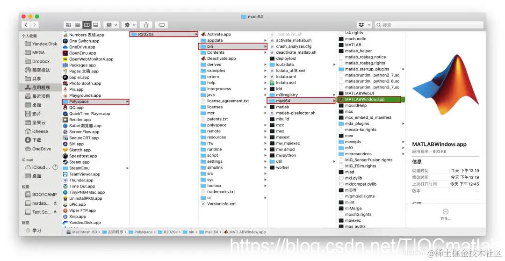Viewport: 505px width, 261px height.
Task: Switch to gallery view
Action: pos(96,25)
